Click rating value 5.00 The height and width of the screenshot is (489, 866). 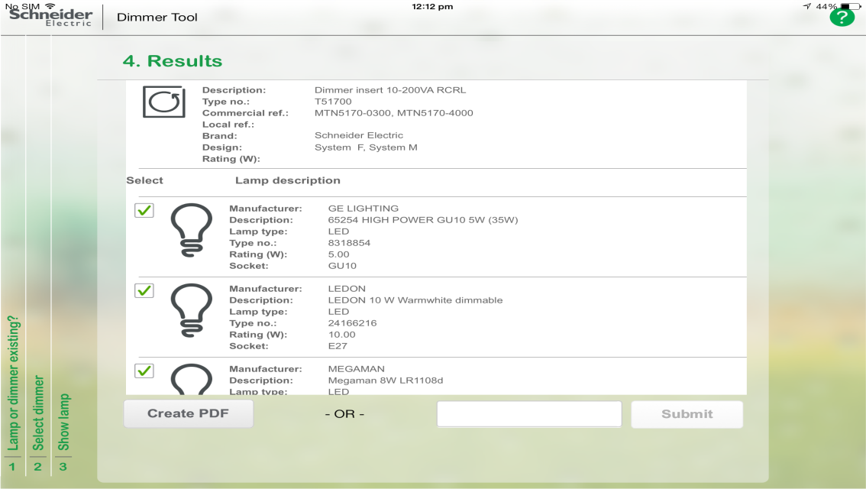(x=338, y=254)
